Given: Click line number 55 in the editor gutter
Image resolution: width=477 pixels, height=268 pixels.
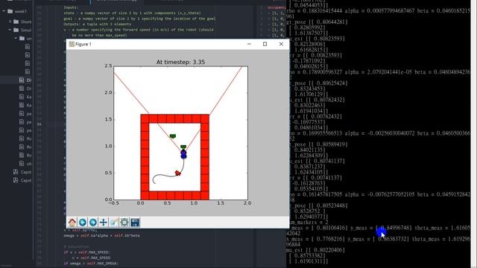Looking at the screenshot, I should (39, 124).
